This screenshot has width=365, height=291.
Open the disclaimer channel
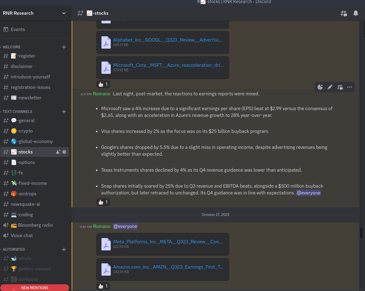[35, 66]
